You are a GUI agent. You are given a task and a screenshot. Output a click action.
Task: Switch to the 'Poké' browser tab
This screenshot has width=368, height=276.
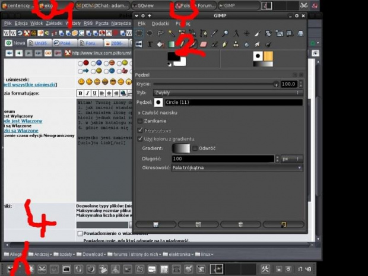pyautogui.click(x=65, y=43)
